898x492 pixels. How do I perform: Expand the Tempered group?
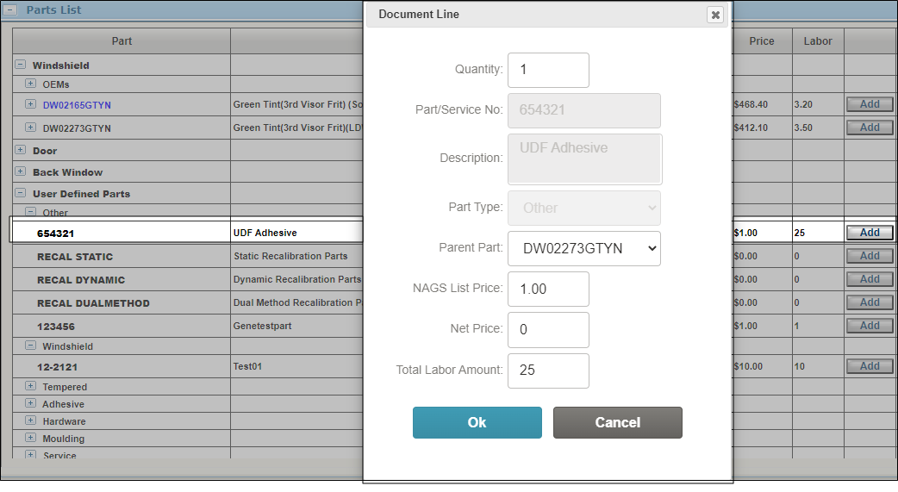coord(30,386)
